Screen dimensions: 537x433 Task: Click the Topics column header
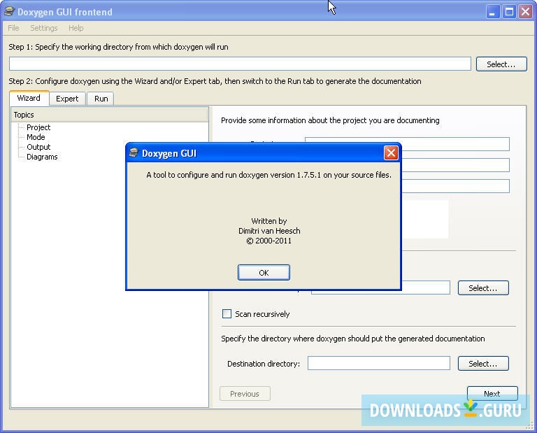coord(110,115)
